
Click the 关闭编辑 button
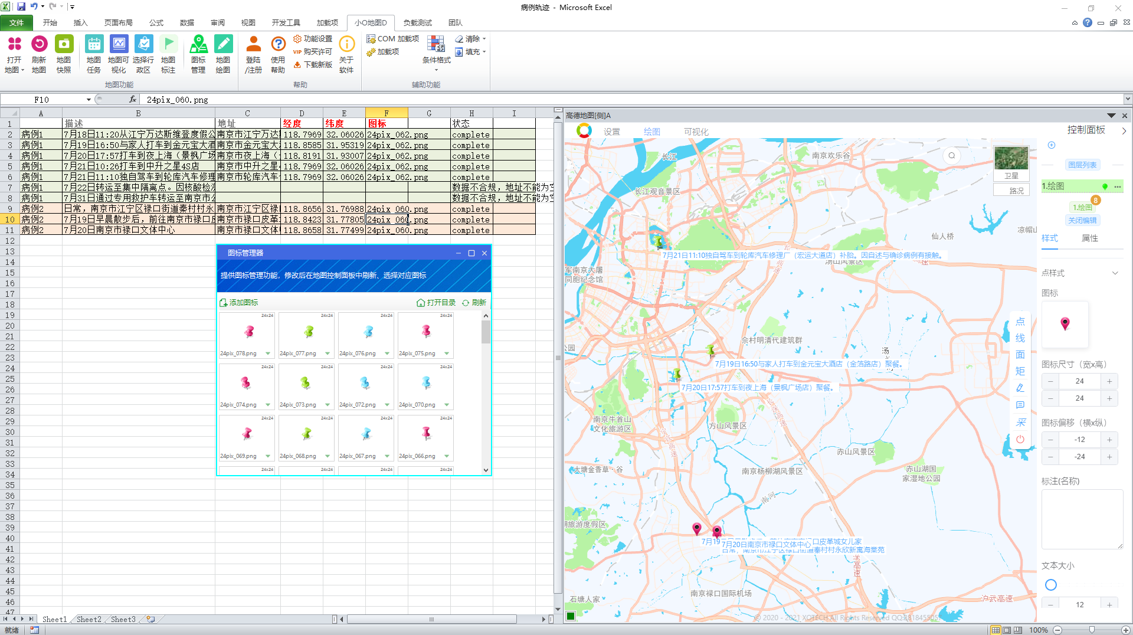coord(1082,221)
